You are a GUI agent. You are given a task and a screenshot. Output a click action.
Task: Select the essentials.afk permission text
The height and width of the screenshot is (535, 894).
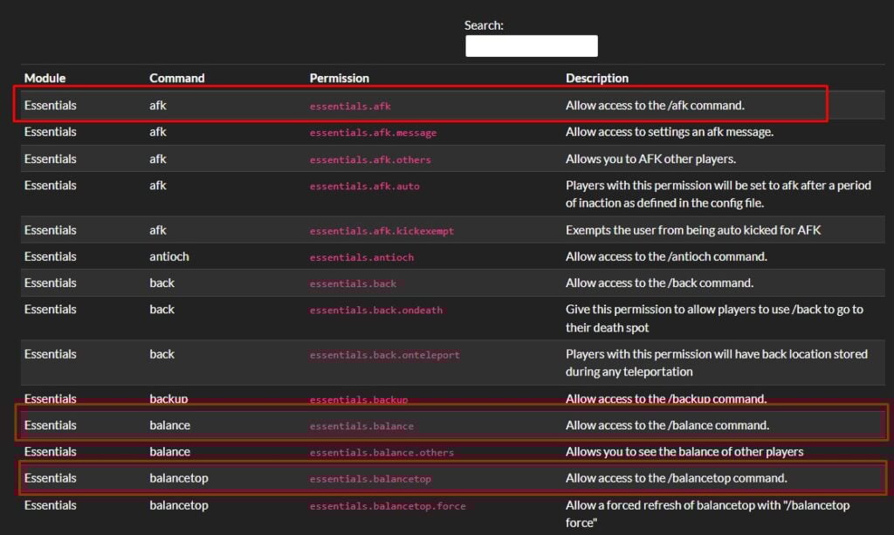tap(350, 106)
